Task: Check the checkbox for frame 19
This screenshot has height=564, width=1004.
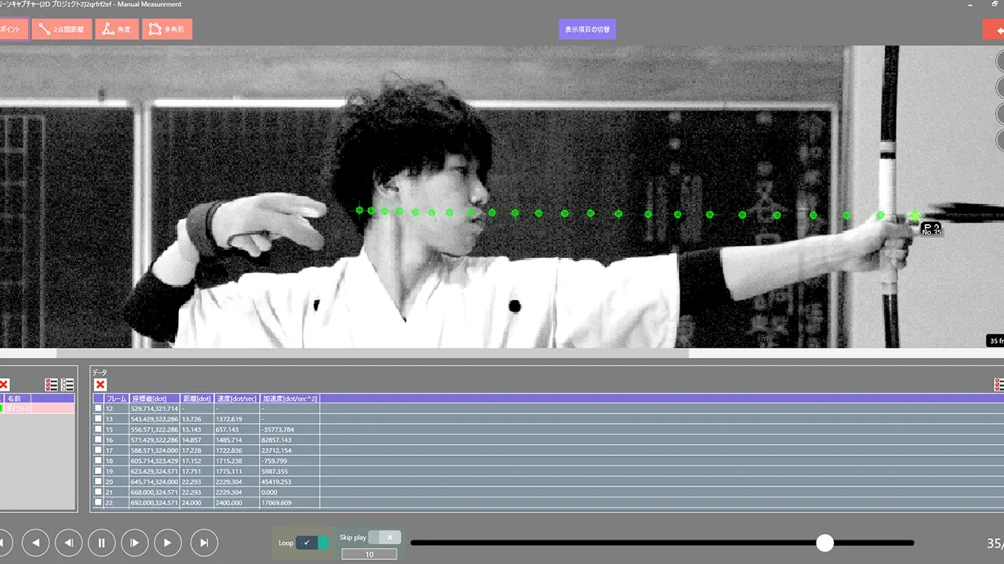Action: pos(98,471)
